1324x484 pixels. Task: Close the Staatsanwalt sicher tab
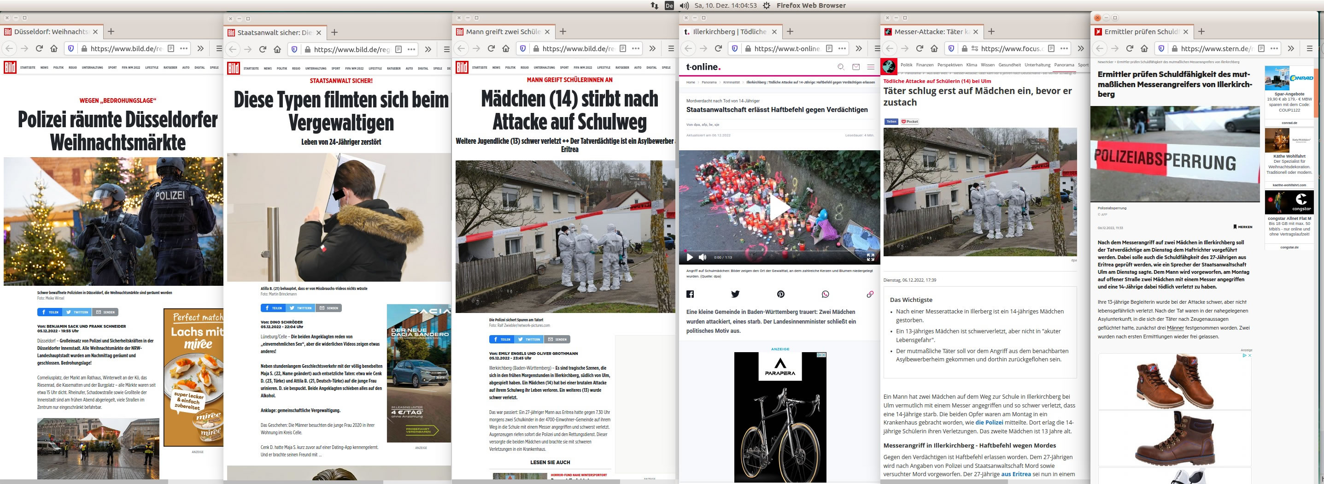point(319,32)
